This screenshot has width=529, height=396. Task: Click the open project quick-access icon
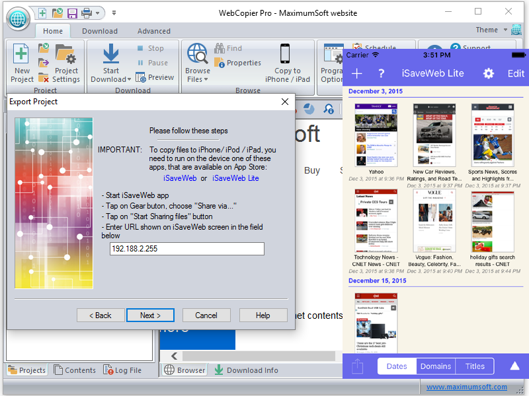click(x=58, y=13)
